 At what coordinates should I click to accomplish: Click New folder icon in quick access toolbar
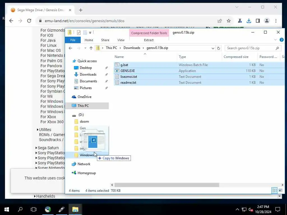click(x=85, y=32)
